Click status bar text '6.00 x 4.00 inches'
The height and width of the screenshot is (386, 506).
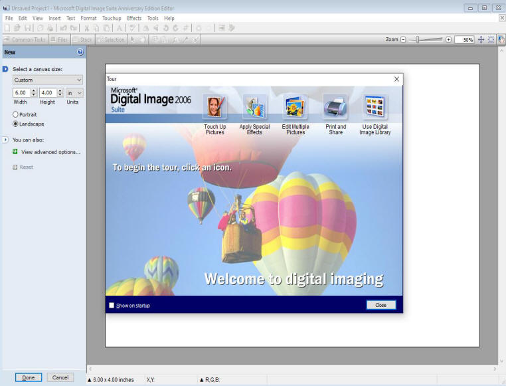(x=114, y=380)
